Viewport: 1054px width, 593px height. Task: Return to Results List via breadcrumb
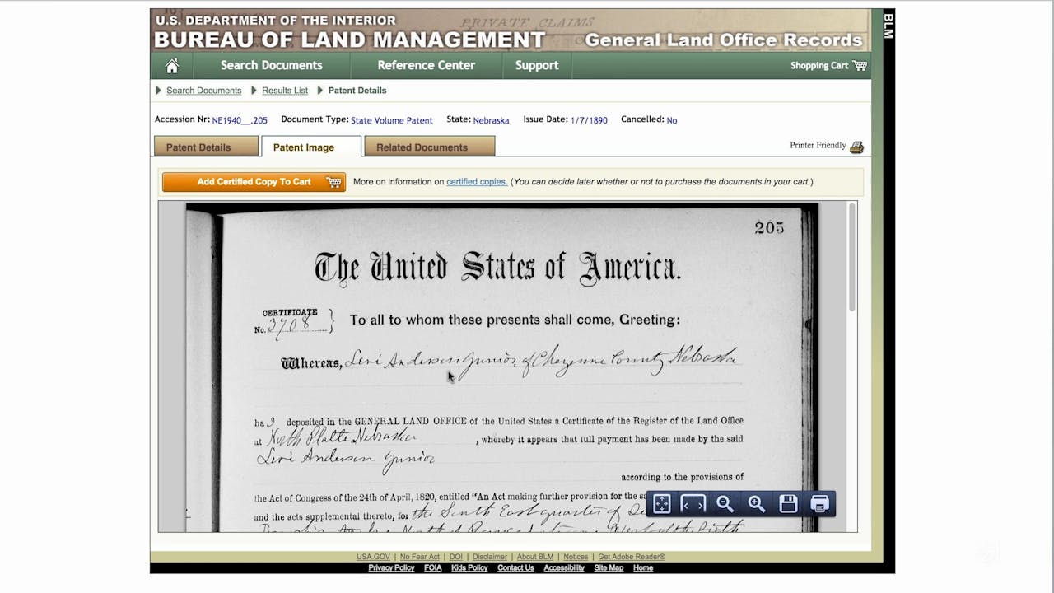click(x=284, y=91)
